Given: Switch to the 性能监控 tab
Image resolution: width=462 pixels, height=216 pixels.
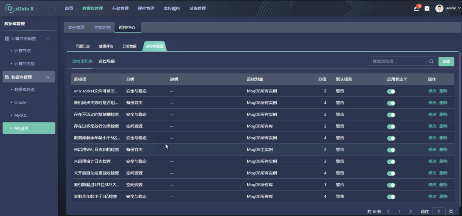Looking at the screenshot, I should click(102, 27).
